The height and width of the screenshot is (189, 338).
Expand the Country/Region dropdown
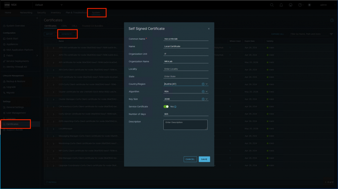coord(207,84)
